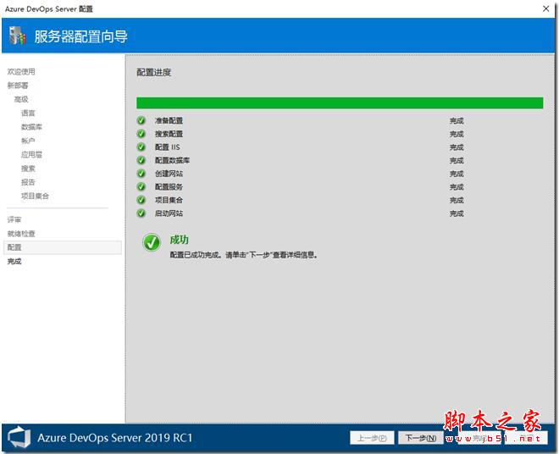The width and height of the screenshot is (559, 454).
Task: Open the 搜索 step in sidebar
Action: pos(28,169)
